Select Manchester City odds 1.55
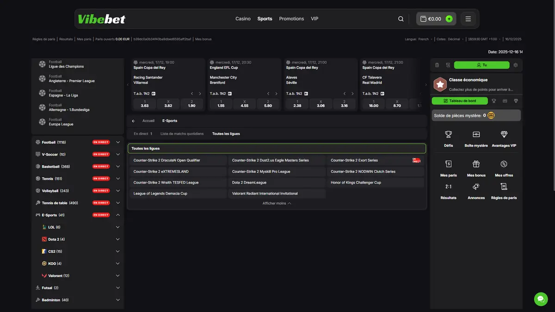This screenshot has width=555, height=312. [221, 104]
